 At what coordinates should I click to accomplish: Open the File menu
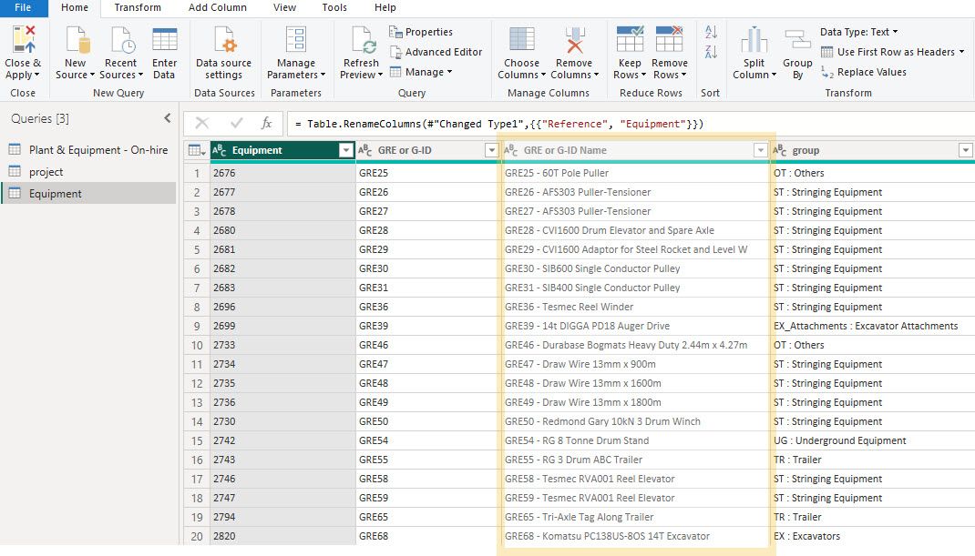tap(23, 7)
